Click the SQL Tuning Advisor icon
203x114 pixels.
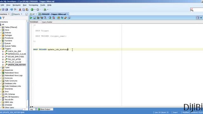45,18
